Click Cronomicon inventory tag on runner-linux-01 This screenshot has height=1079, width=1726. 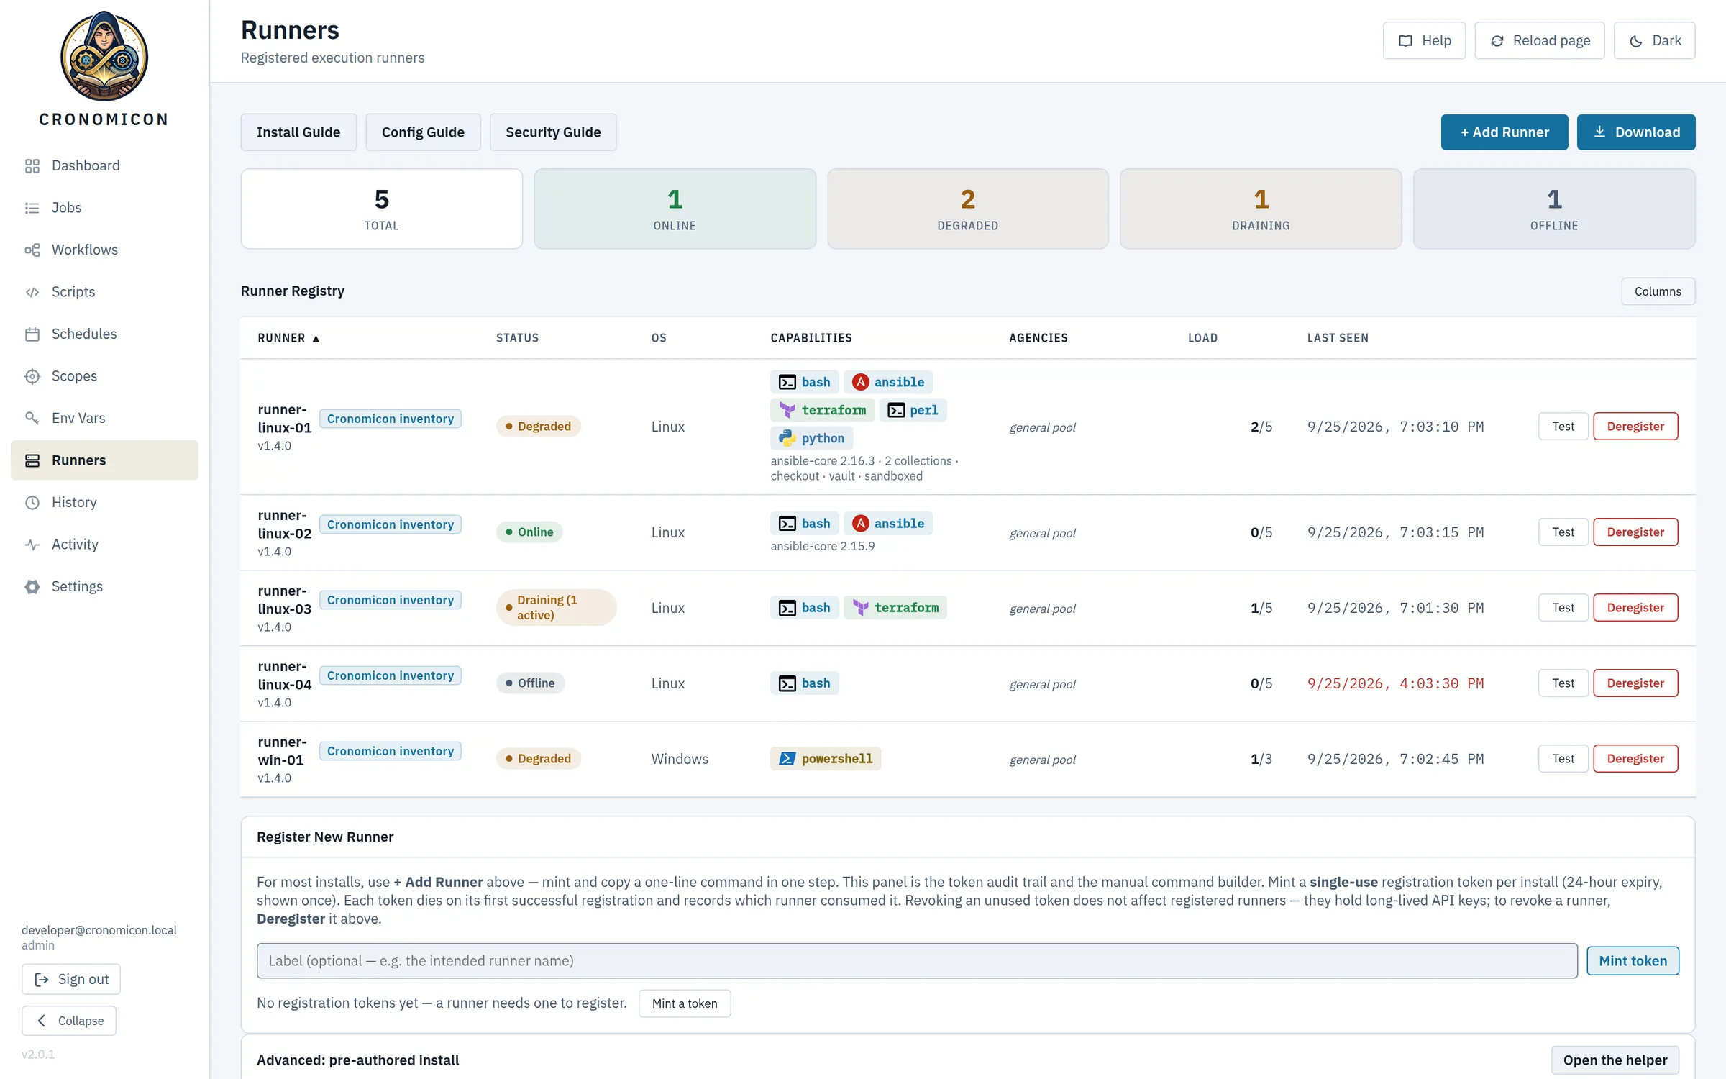pos(391,419)
